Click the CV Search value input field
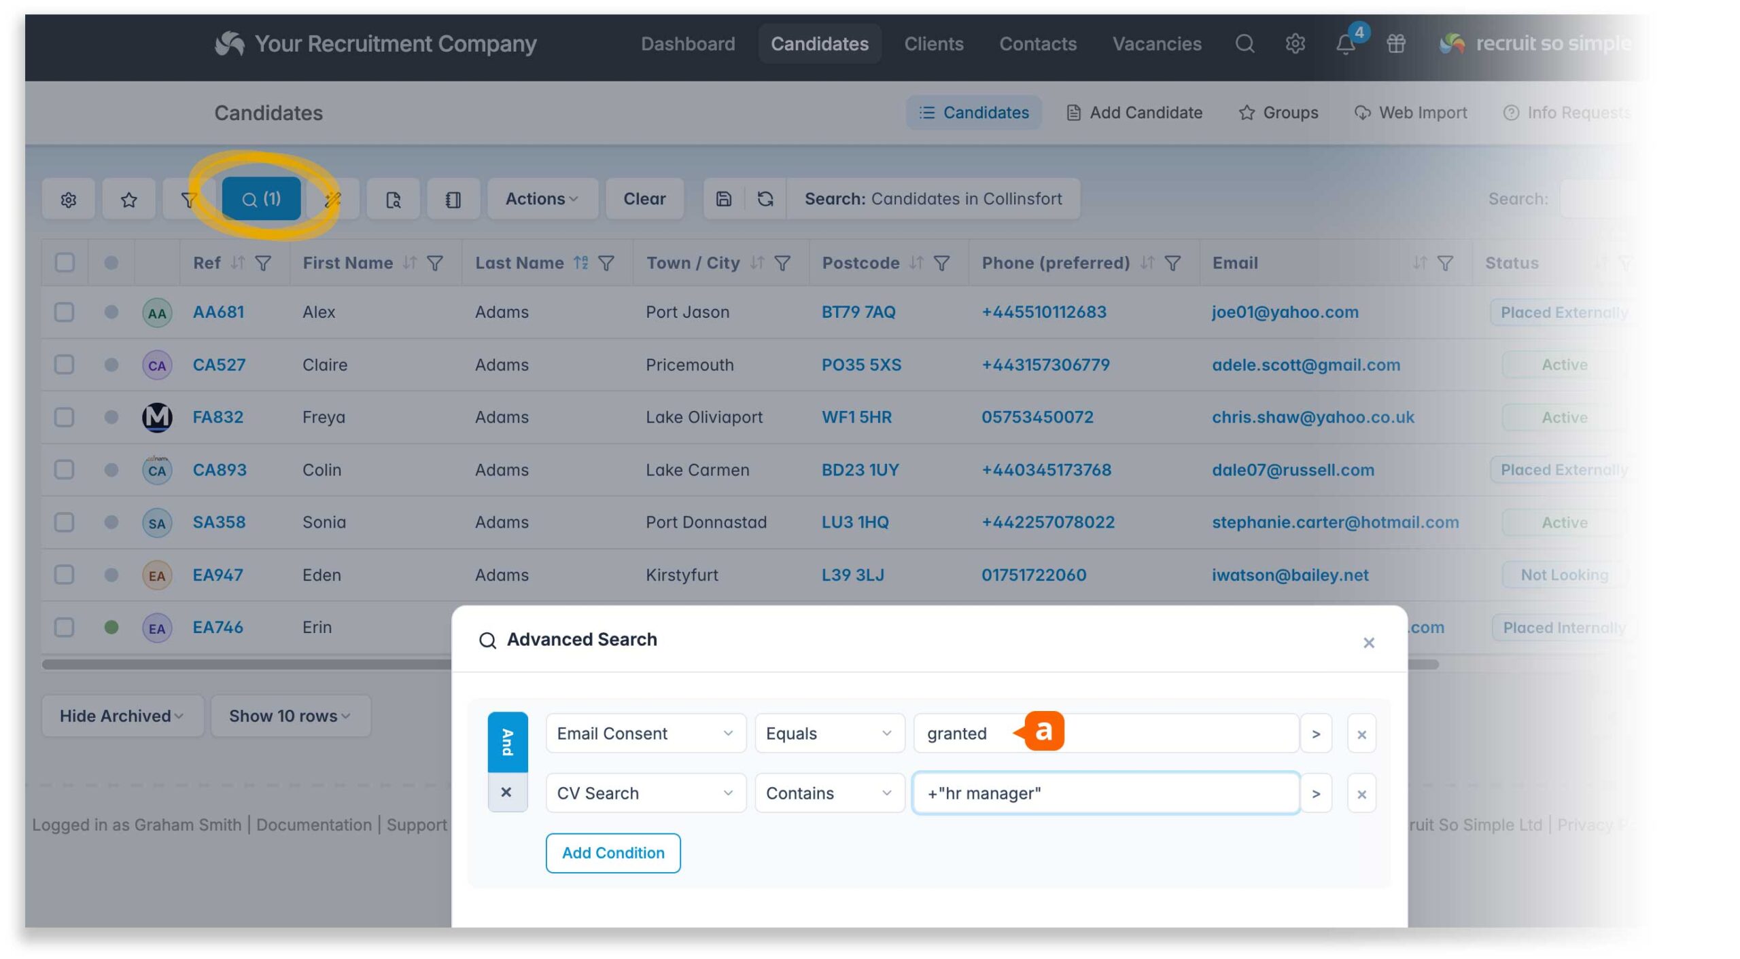The width and height of the screenshot is (1740, 959). click(x=1106, y=793)
